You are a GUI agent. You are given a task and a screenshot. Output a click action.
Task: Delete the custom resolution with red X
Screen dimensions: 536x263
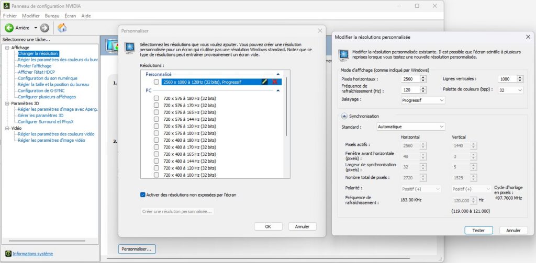point(275,82)
